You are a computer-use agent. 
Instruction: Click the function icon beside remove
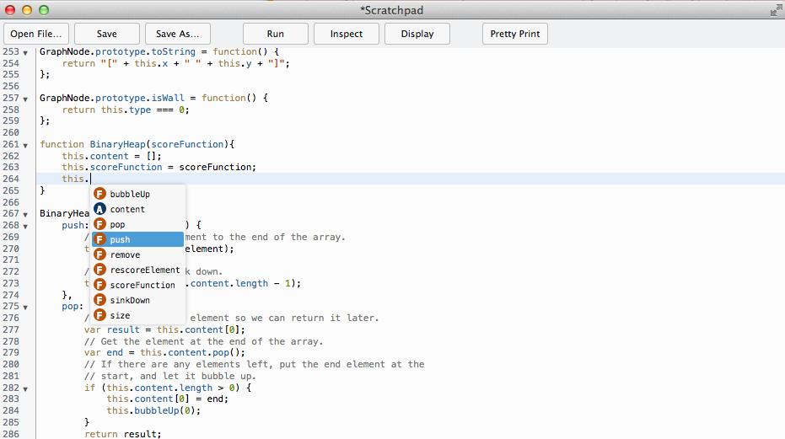(100, 254)
